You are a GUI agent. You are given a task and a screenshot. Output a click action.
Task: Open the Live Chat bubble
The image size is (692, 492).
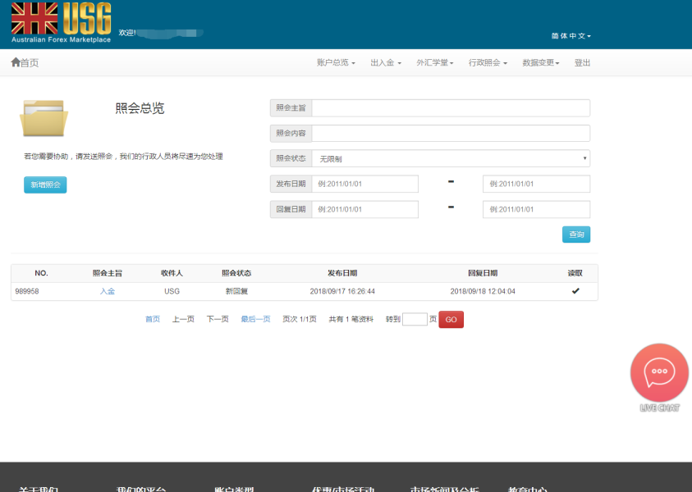659,373
